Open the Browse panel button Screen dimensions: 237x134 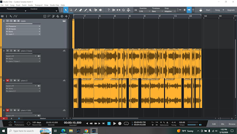pos(232,124)
